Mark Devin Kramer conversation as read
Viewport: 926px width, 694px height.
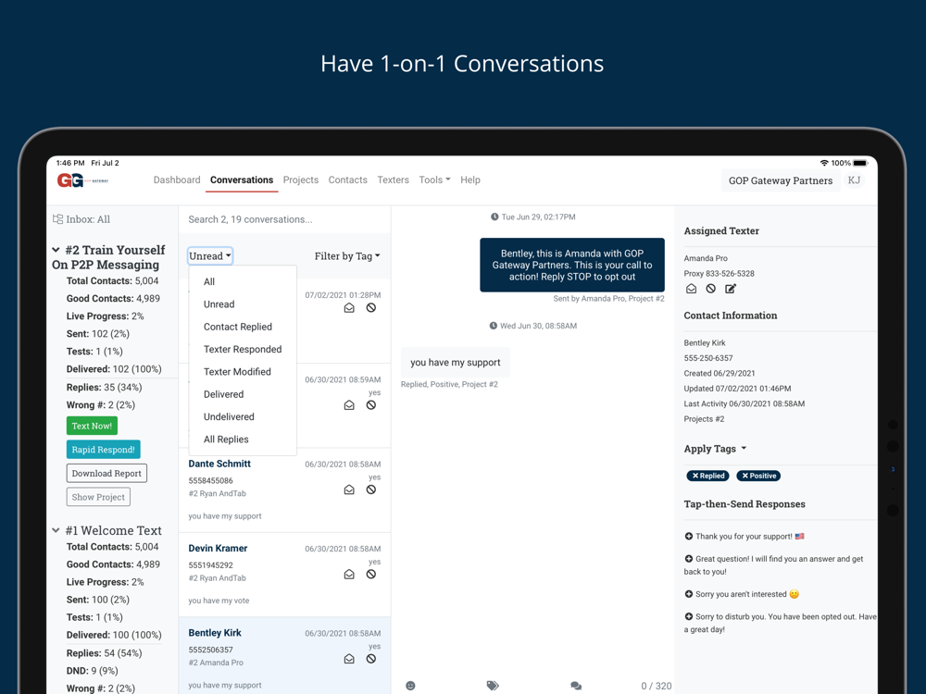click(x=349, y=575)
